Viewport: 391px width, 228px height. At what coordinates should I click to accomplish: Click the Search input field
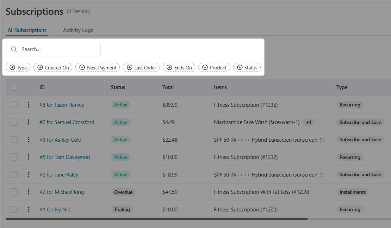tap(56, 49)
